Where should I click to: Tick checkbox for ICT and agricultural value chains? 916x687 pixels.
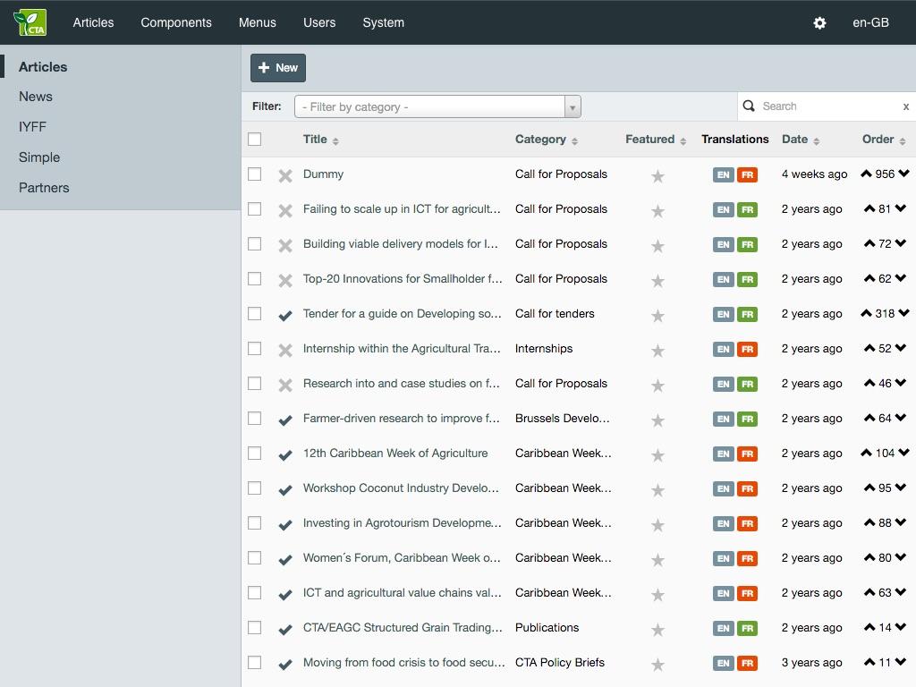point(255,593)
